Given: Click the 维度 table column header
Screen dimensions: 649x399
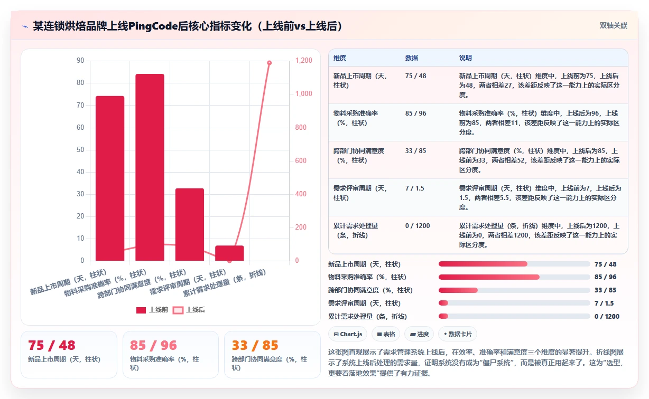Looking at the screenshot, I should (340, 58).
